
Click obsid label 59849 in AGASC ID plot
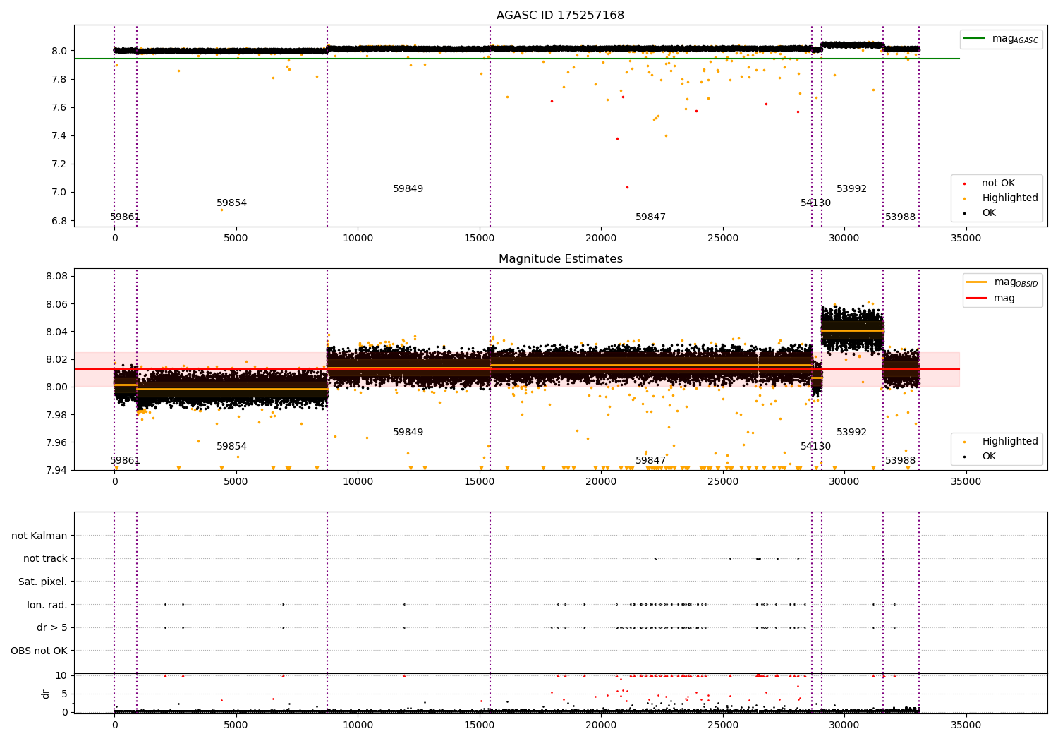pos(408,189)
